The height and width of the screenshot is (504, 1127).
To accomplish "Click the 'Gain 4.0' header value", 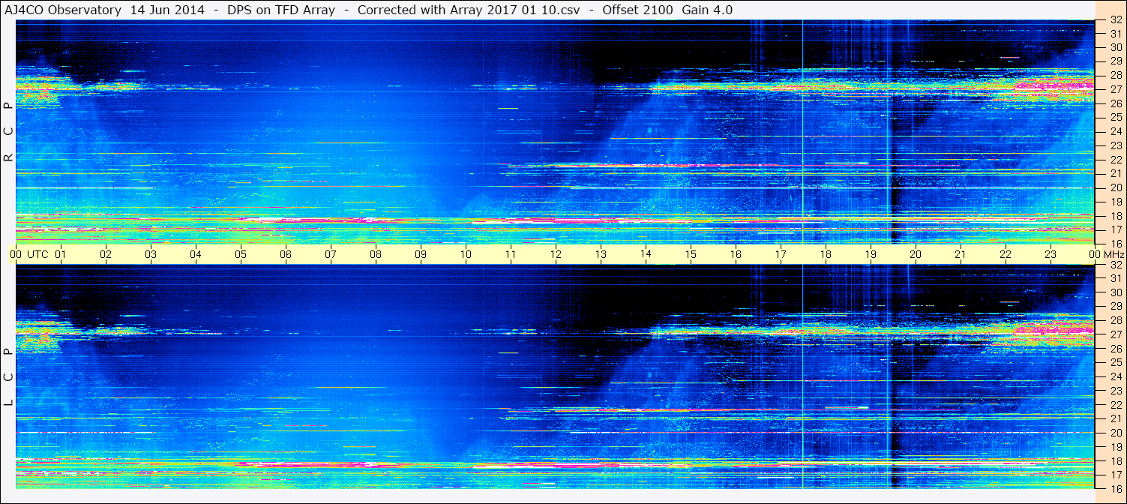I will [707, 10].
